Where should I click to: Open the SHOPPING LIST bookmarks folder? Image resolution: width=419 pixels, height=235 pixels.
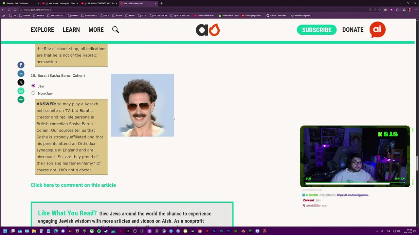click(56, 16)
